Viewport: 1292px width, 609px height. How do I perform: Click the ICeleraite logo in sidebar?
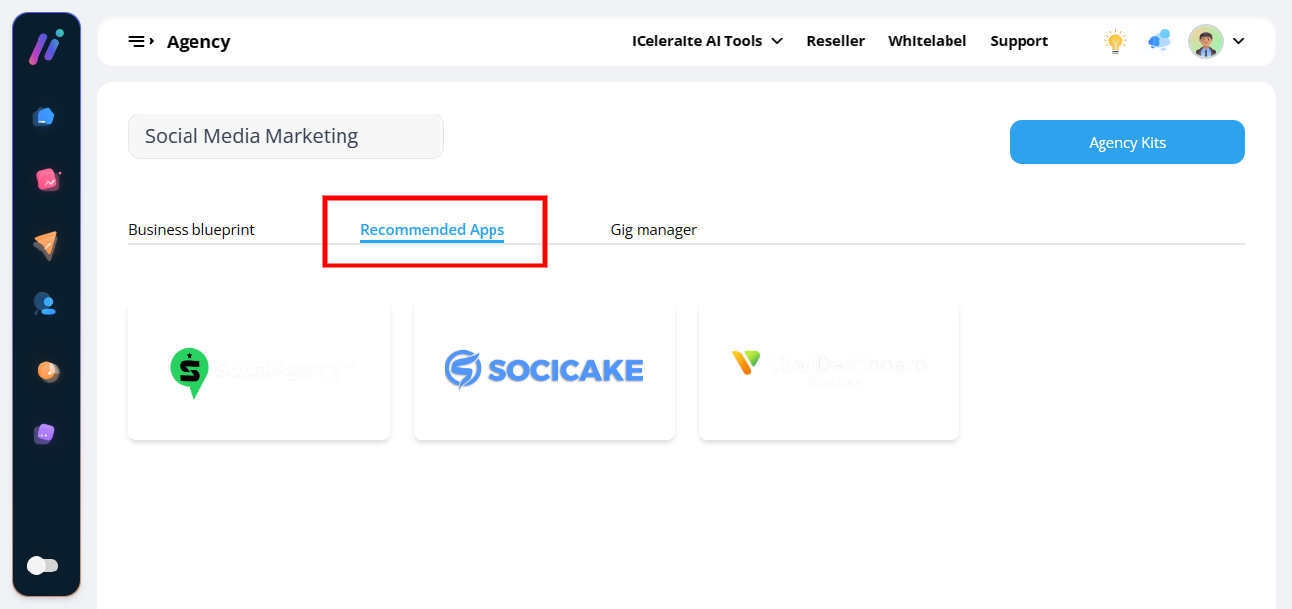tap(45, 47)
